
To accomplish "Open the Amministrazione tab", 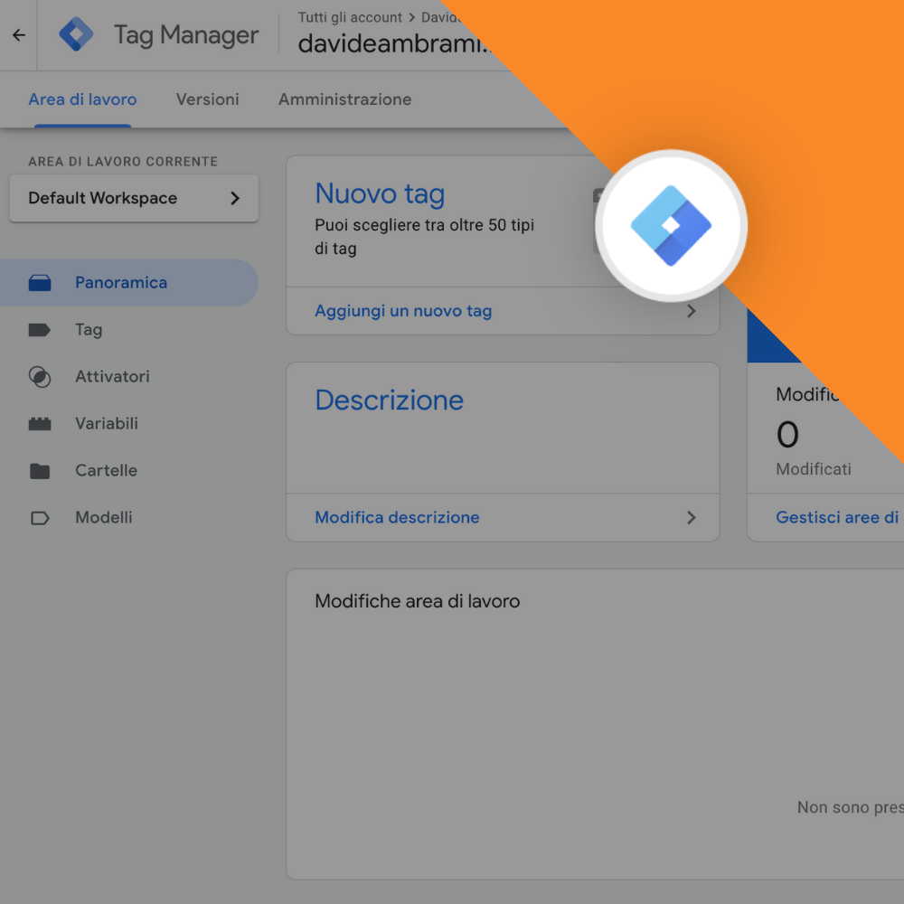I will (x=344, y=99).
